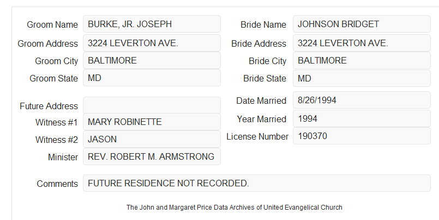Select the Bride City field
This screenshot has height=220, width=439.
click(x=362, y=60)
